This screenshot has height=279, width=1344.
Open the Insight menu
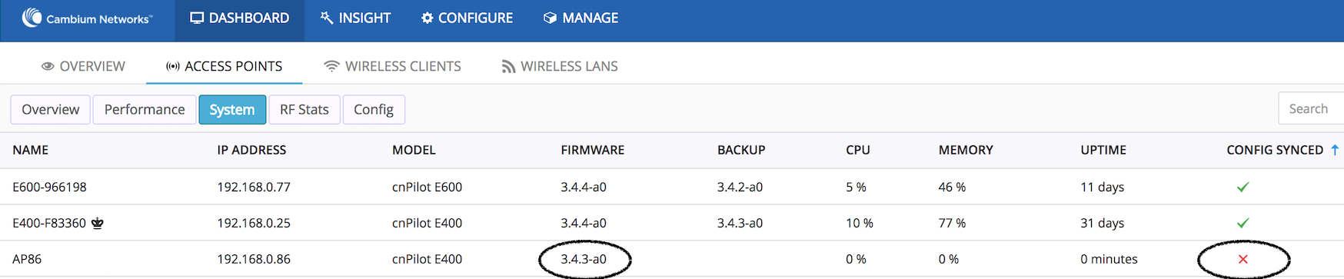[x=355, y=18]
